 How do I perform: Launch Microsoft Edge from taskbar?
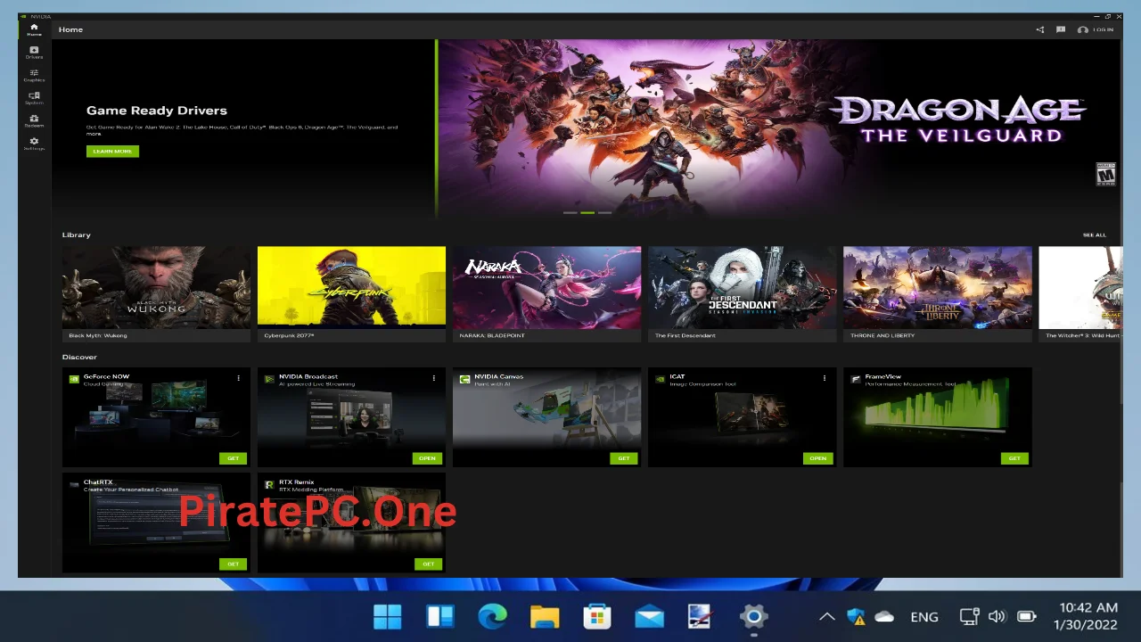pos(492,616)
